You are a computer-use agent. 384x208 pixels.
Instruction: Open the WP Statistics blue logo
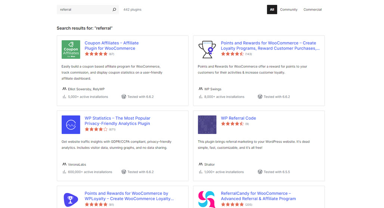(x=71, y=125)
